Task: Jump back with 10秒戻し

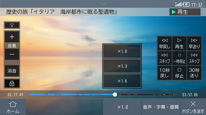Action: pyautogui.click(x=165, y=73)
